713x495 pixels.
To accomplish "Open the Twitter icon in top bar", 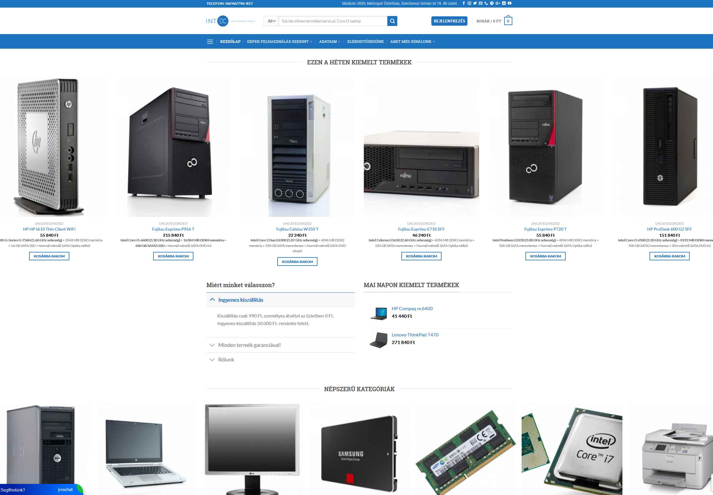I will (x=475, y=3).
